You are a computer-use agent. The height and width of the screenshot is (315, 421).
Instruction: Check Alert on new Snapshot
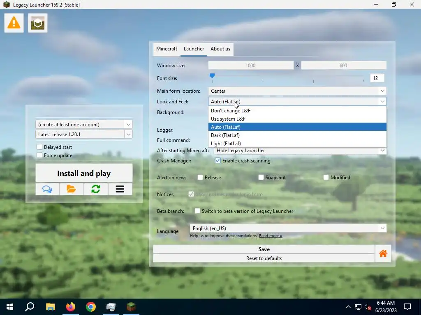click(x=261, y=177)
